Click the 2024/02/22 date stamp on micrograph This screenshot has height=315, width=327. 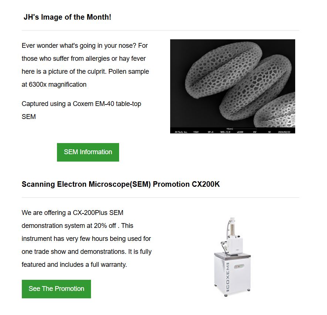pos(284,132)
